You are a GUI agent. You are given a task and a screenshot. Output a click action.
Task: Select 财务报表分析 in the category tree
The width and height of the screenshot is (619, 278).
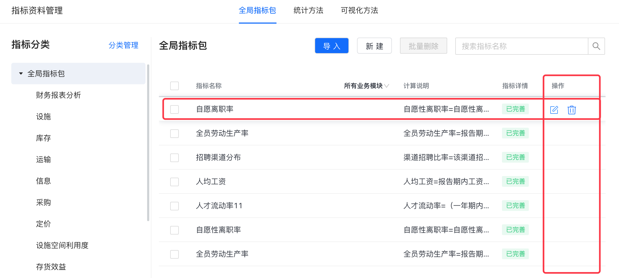click(x=59, y=95)
